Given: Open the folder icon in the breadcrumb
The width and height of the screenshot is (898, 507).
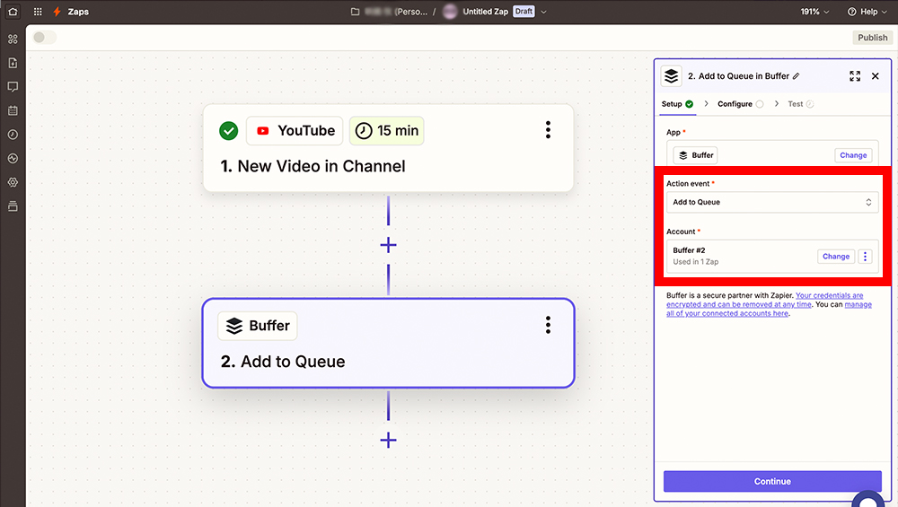Looking at the screenshot, I should [355, 12].
